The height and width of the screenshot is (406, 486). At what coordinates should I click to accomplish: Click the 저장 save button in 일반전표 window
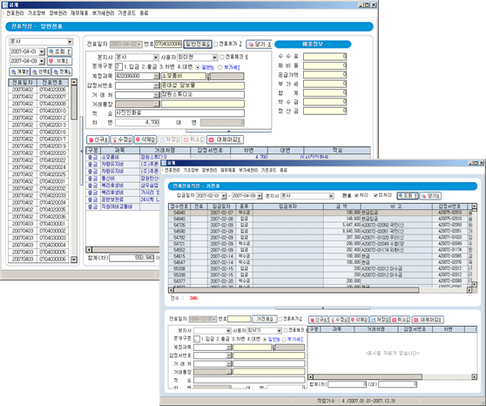[x=169, y=139]
